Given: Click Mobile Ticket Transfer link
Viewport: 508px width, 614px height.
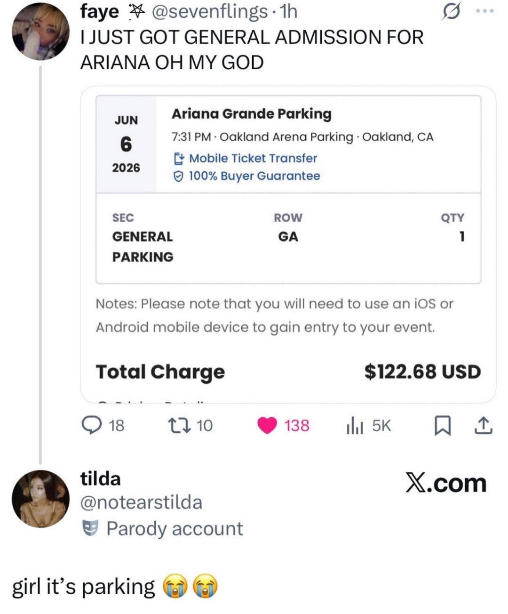Looking at the screenshot, I should tap(253, 158).
